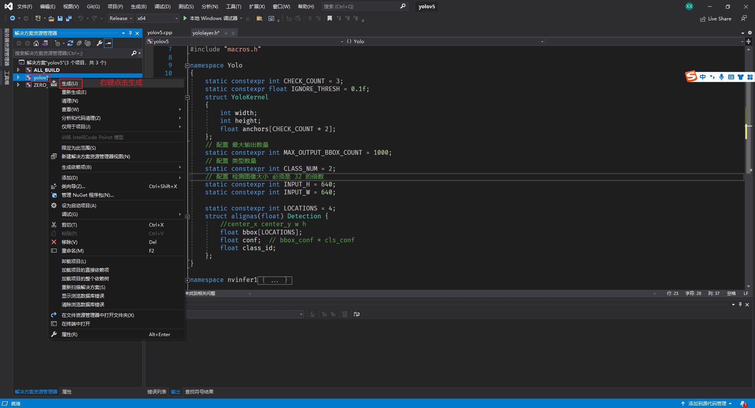Select 生成(U) in the context menu
Viewport: 755px width, 408px height.
point(70,83)
